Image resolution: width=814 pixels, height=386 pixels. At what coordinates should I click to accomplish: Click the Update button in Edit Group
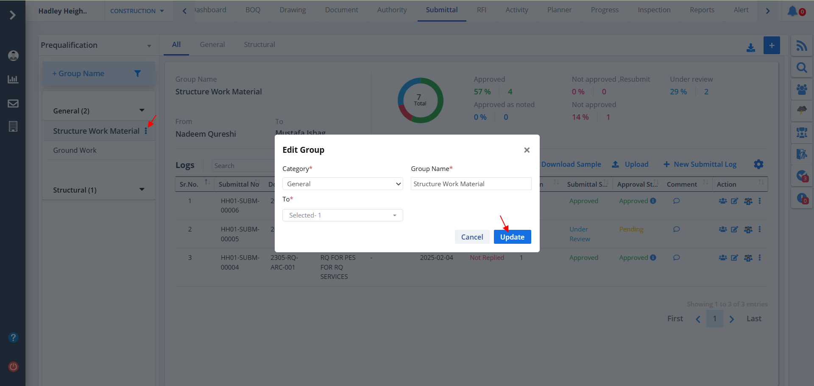pyautogui.click(x=512, y=237)
